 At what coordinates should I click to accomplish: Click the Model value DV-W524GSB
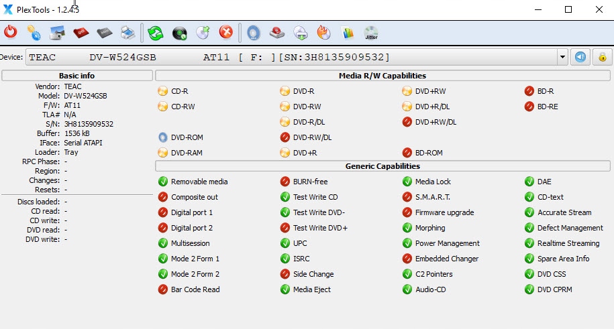pyautogui.click(x=85, y=96)
